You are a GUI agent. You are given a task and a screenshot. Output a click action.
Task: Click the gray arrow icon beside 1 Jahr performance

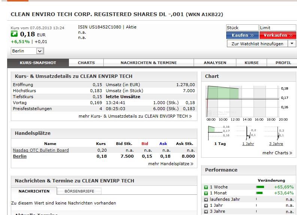pos(206,206)
